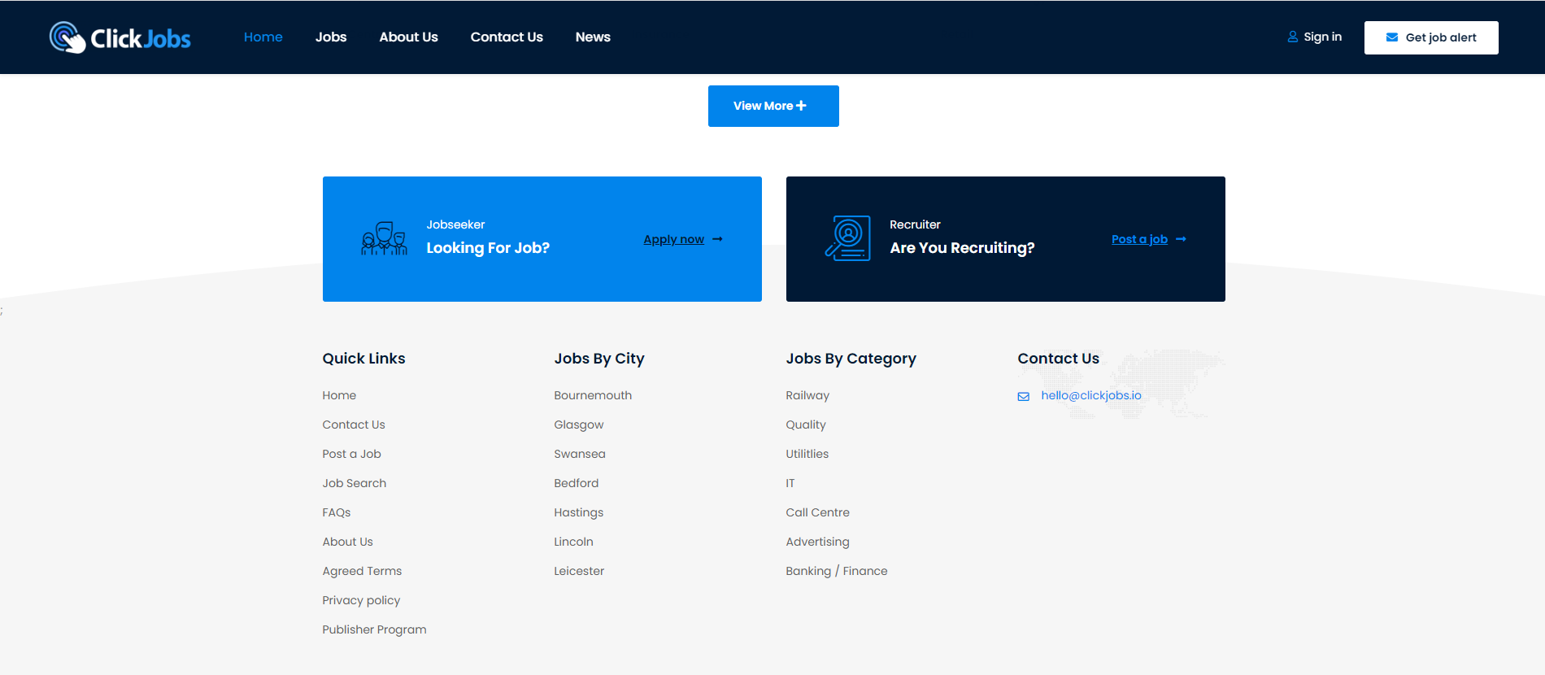Click the arrow next to Post a job
The width and height of the screenshot is (1545, 675).
point(1181,239)
